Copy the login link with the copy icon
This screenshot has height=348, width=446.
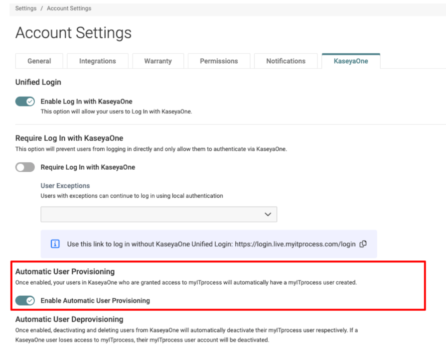[x=363, y=244]
